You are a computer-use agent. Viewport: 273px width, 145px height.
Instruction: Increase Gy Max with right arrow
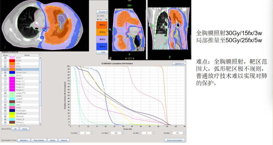(x=184, y=133)
